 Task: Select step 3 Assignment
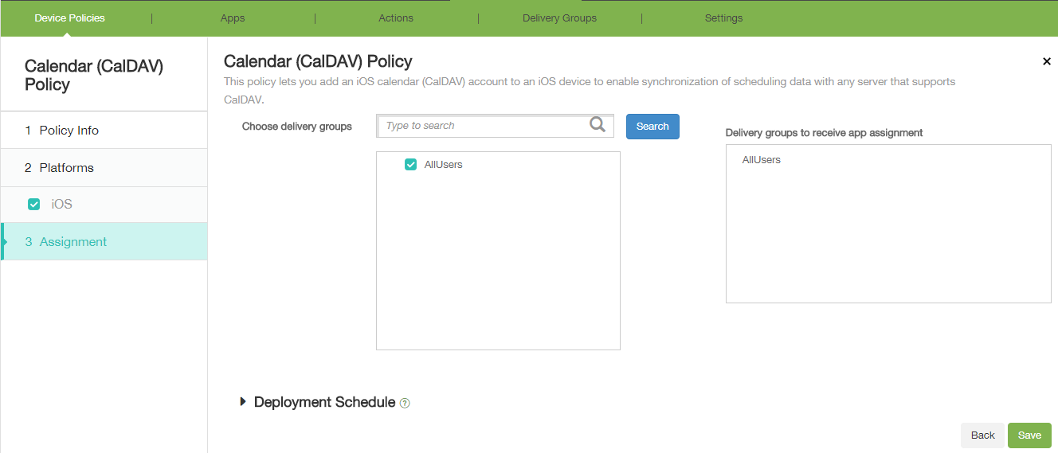(73, 242)
